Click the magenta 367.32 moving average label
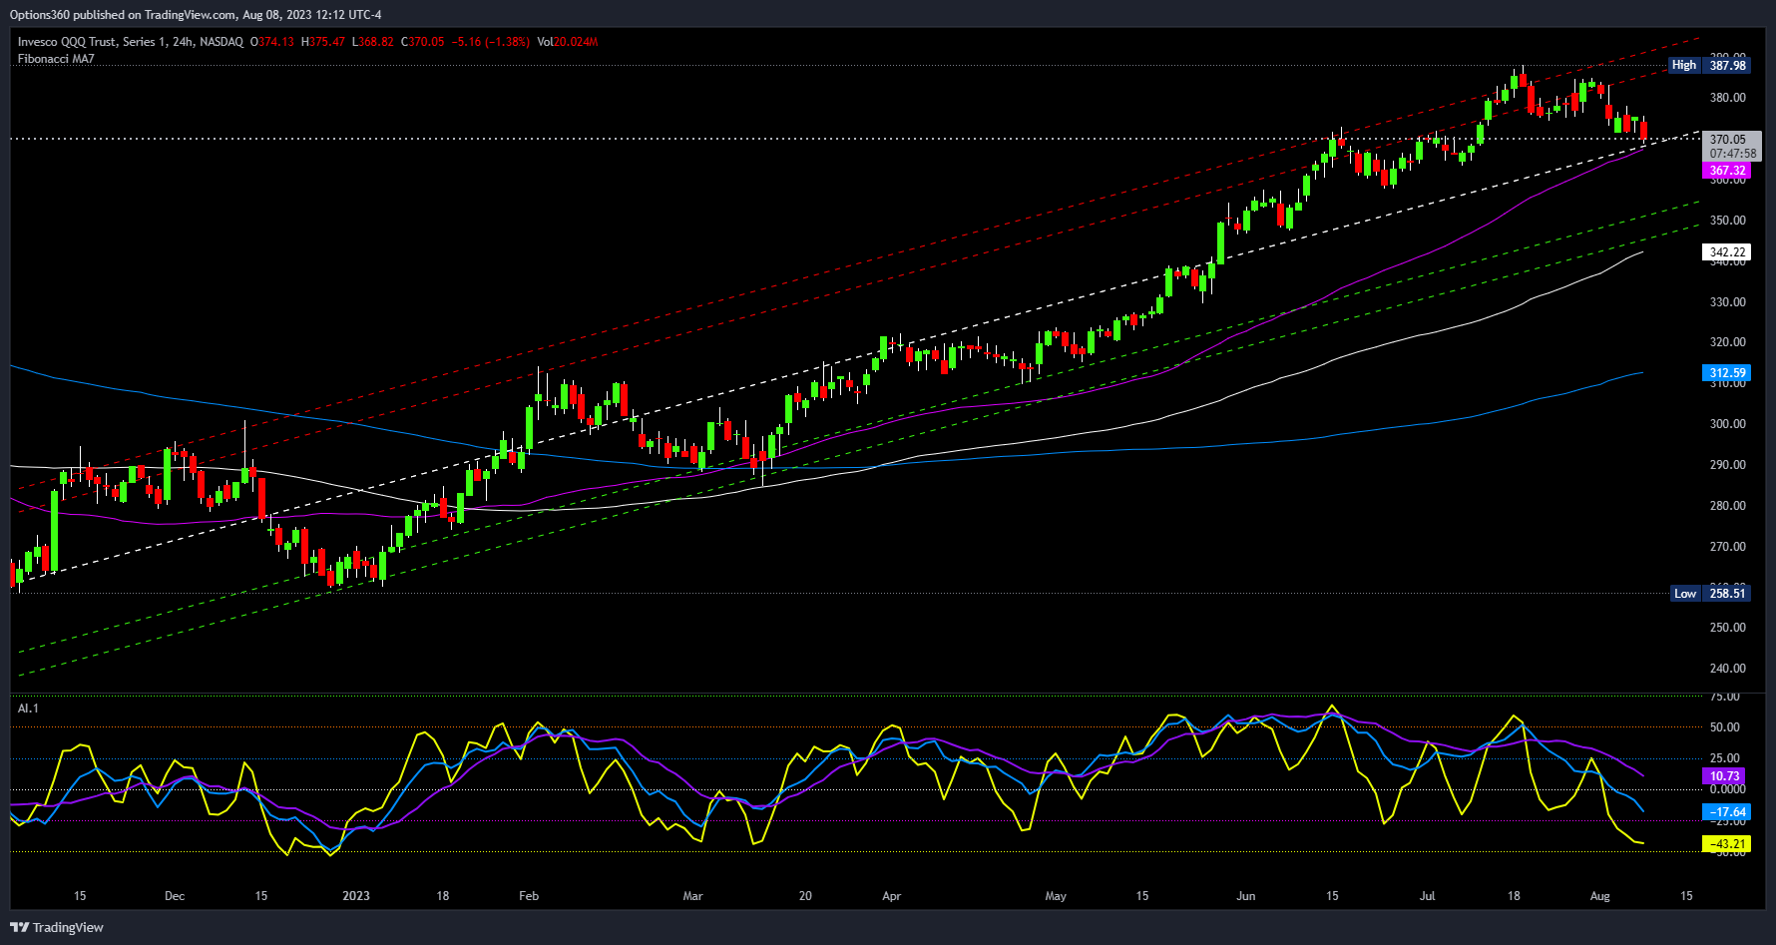The height and width of the screenshot is (945, 1776). [x=1727, y=171]
